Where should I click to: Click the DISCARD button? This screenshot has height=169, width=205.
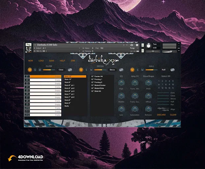(161, 115)
